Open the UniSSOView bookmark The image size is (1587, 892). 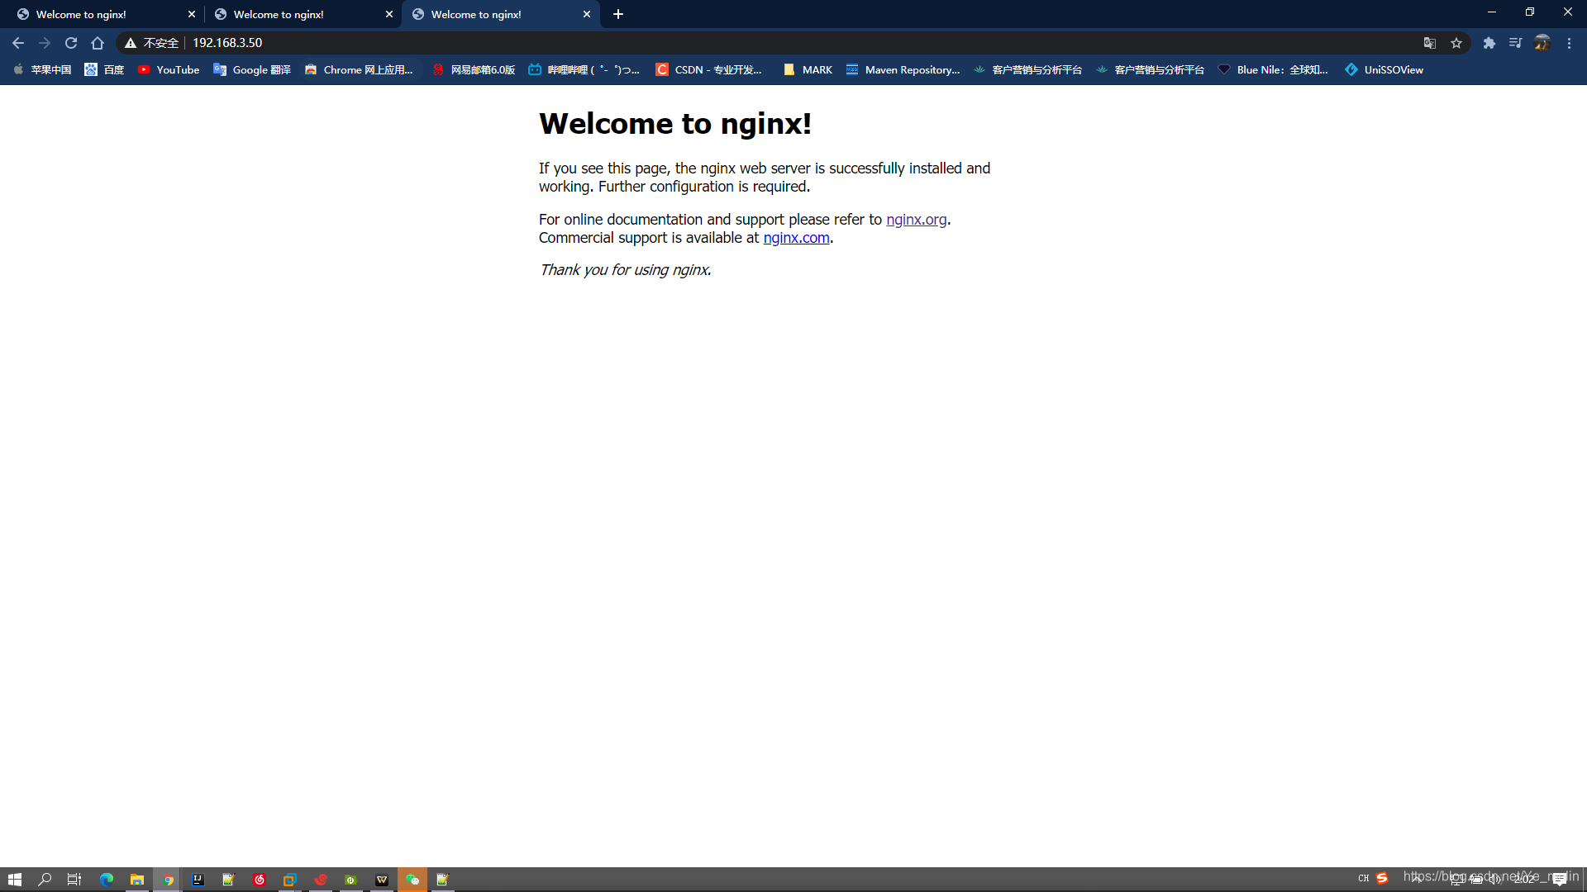(x=1384, y=69)
